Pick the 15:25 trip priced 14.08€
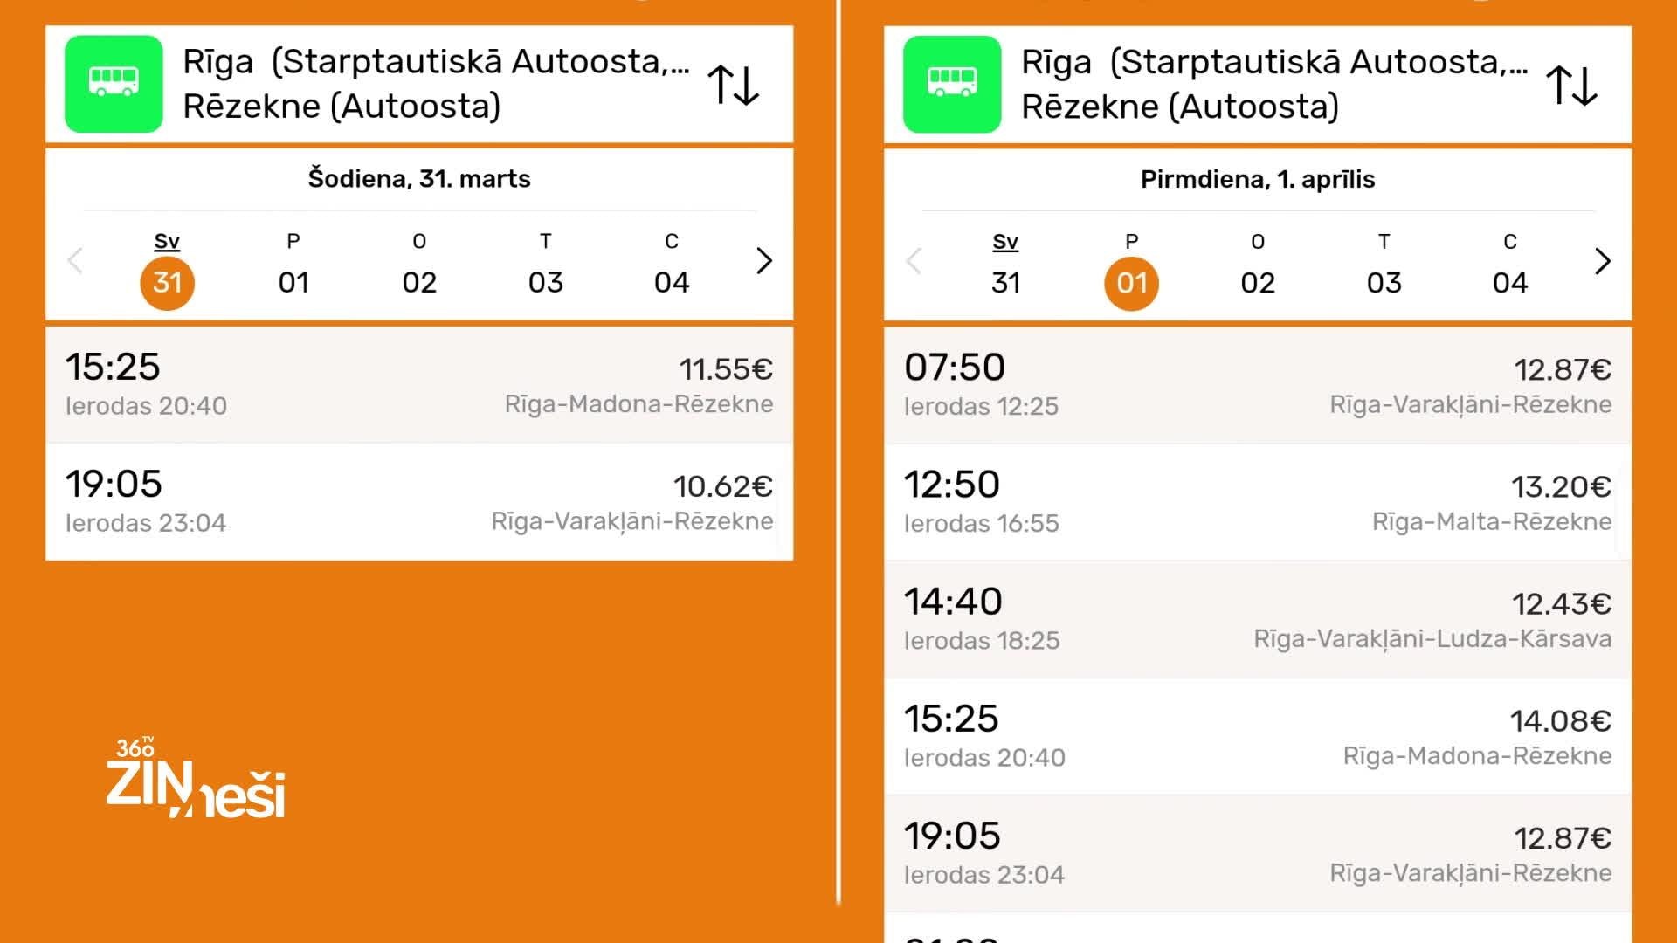 pyautogui.click(x=1258, y=736)
